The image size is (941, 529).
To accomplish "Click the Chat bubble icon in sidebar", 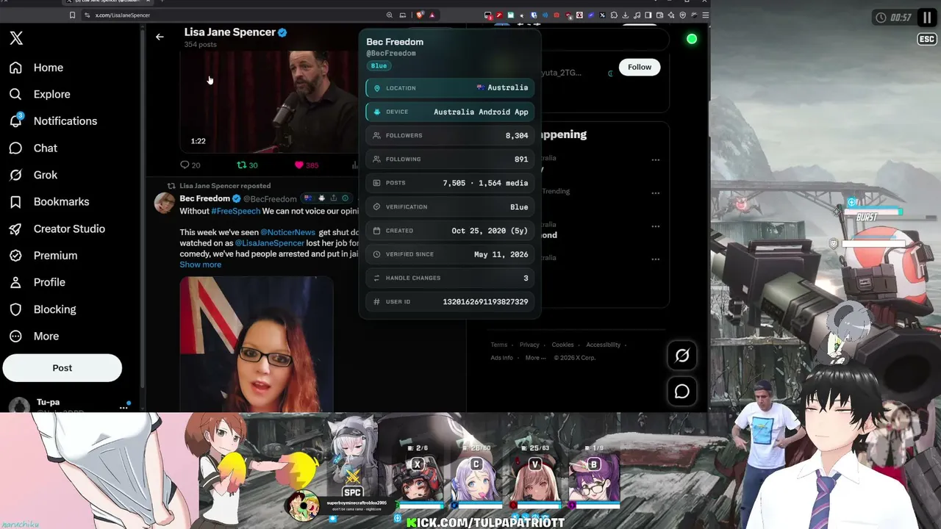I will 15,148.
